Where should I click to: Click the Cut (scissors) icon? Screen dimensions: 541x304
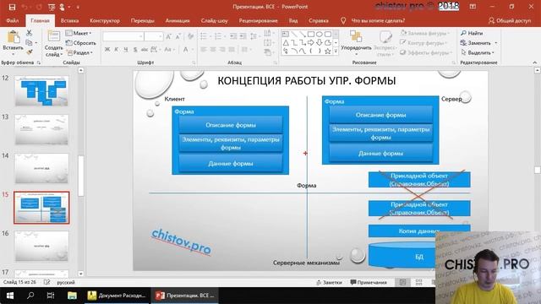(29, 33)
